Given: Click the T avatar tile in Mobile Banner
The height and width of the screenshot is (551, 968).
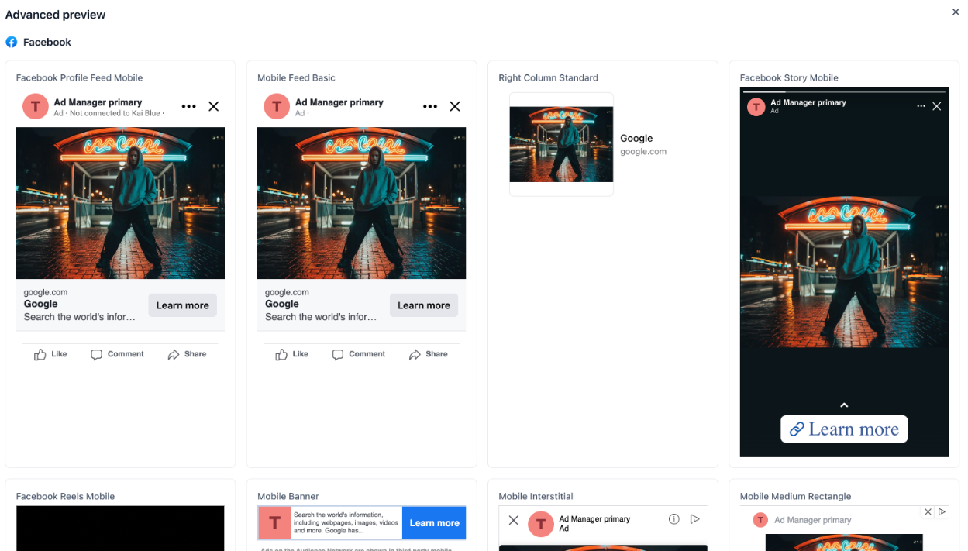Looking at the screenshot, I should (x=274, y=523).
